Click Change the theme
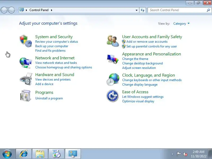212x159 pixels. (135, 59)
